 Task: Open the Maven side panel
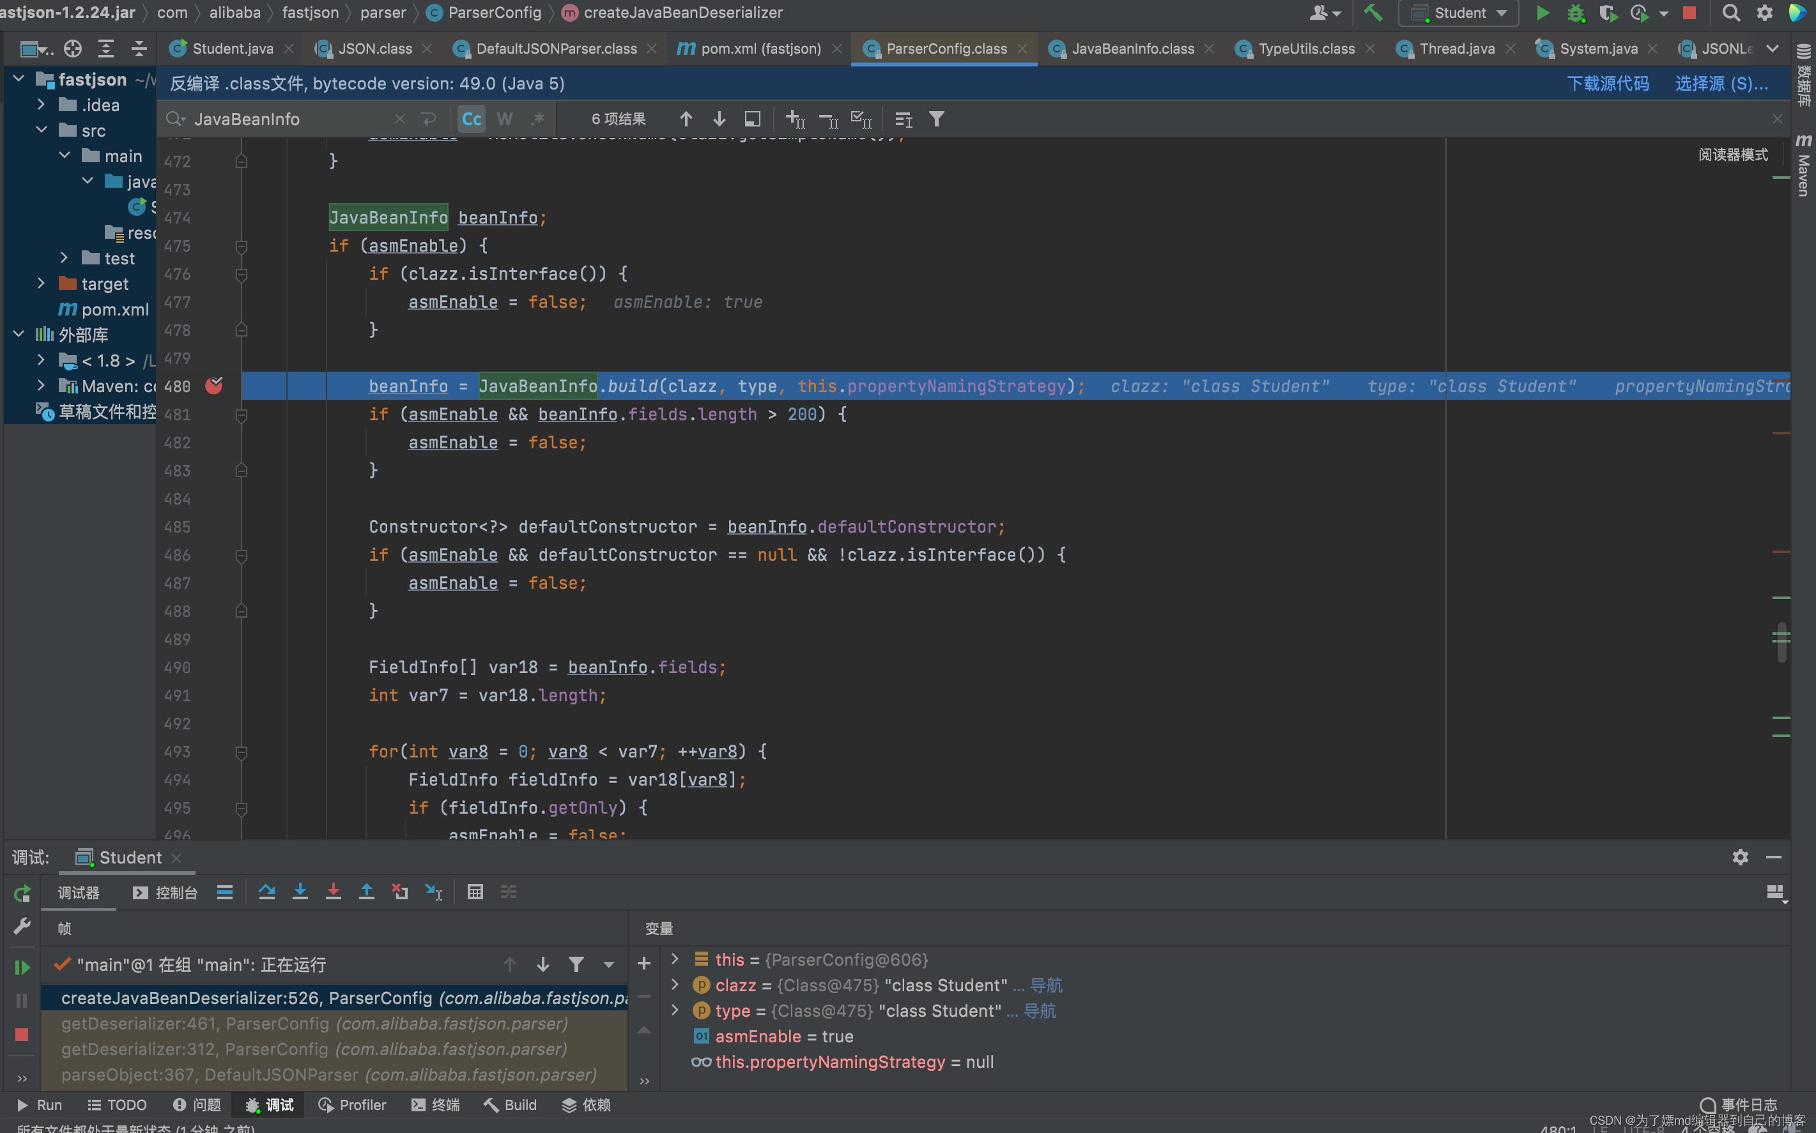click(1803, 165)
